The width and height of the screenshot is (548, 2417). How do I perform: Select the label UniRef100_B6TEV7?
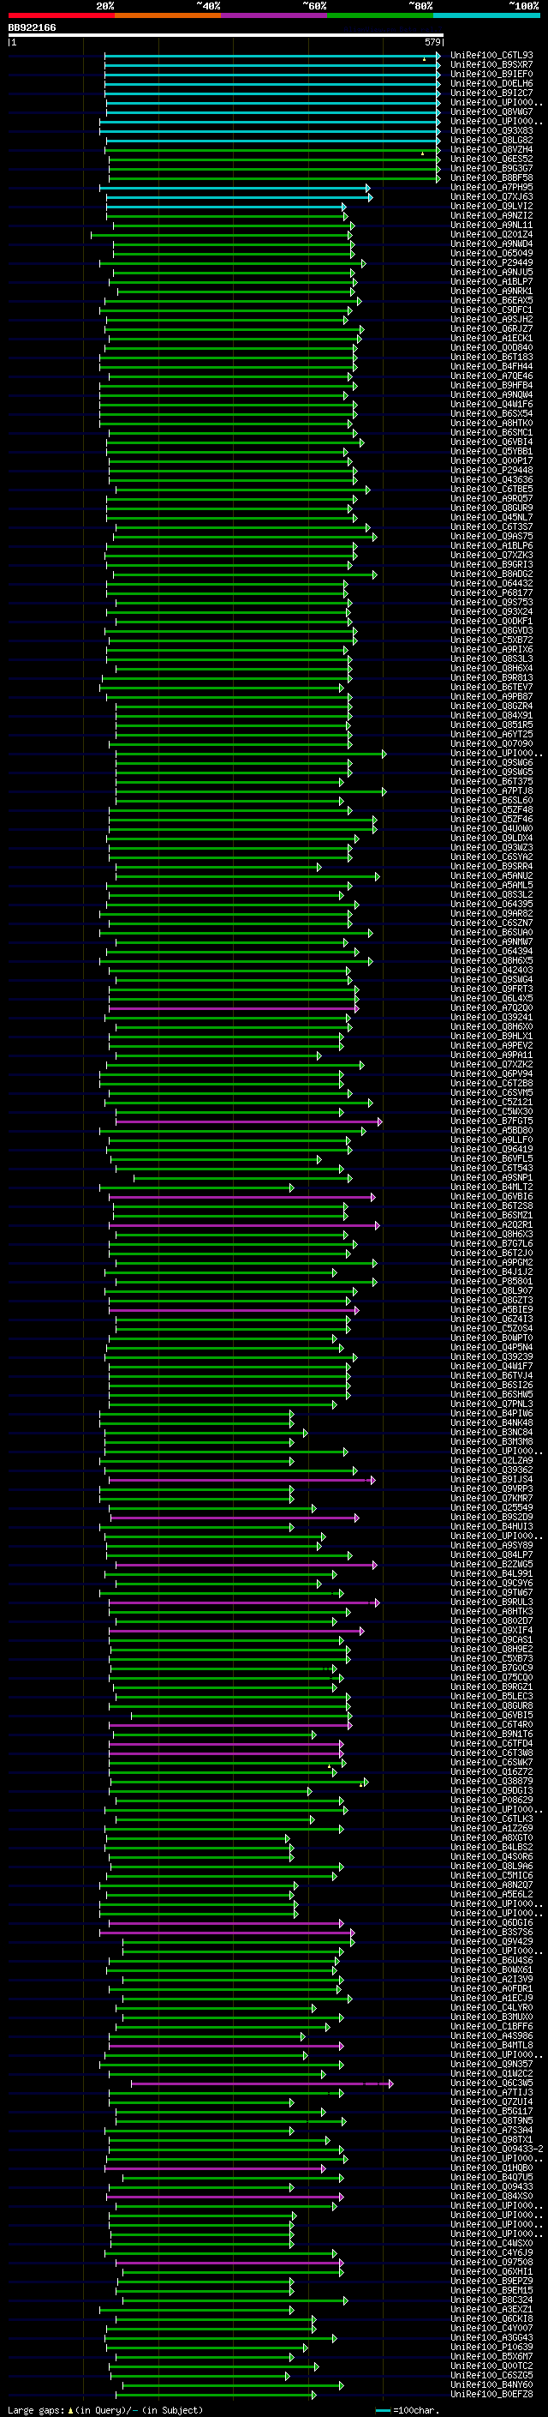[491, 688]
